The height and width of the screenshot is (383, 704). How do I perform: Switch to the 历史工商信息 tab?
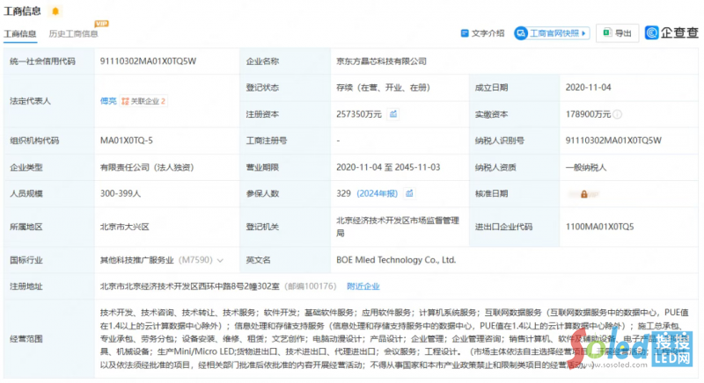click(74, 34)
